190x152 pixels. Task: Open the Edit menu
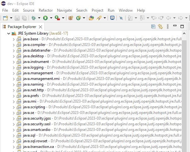pyautogui.click(x=15, y=10)
